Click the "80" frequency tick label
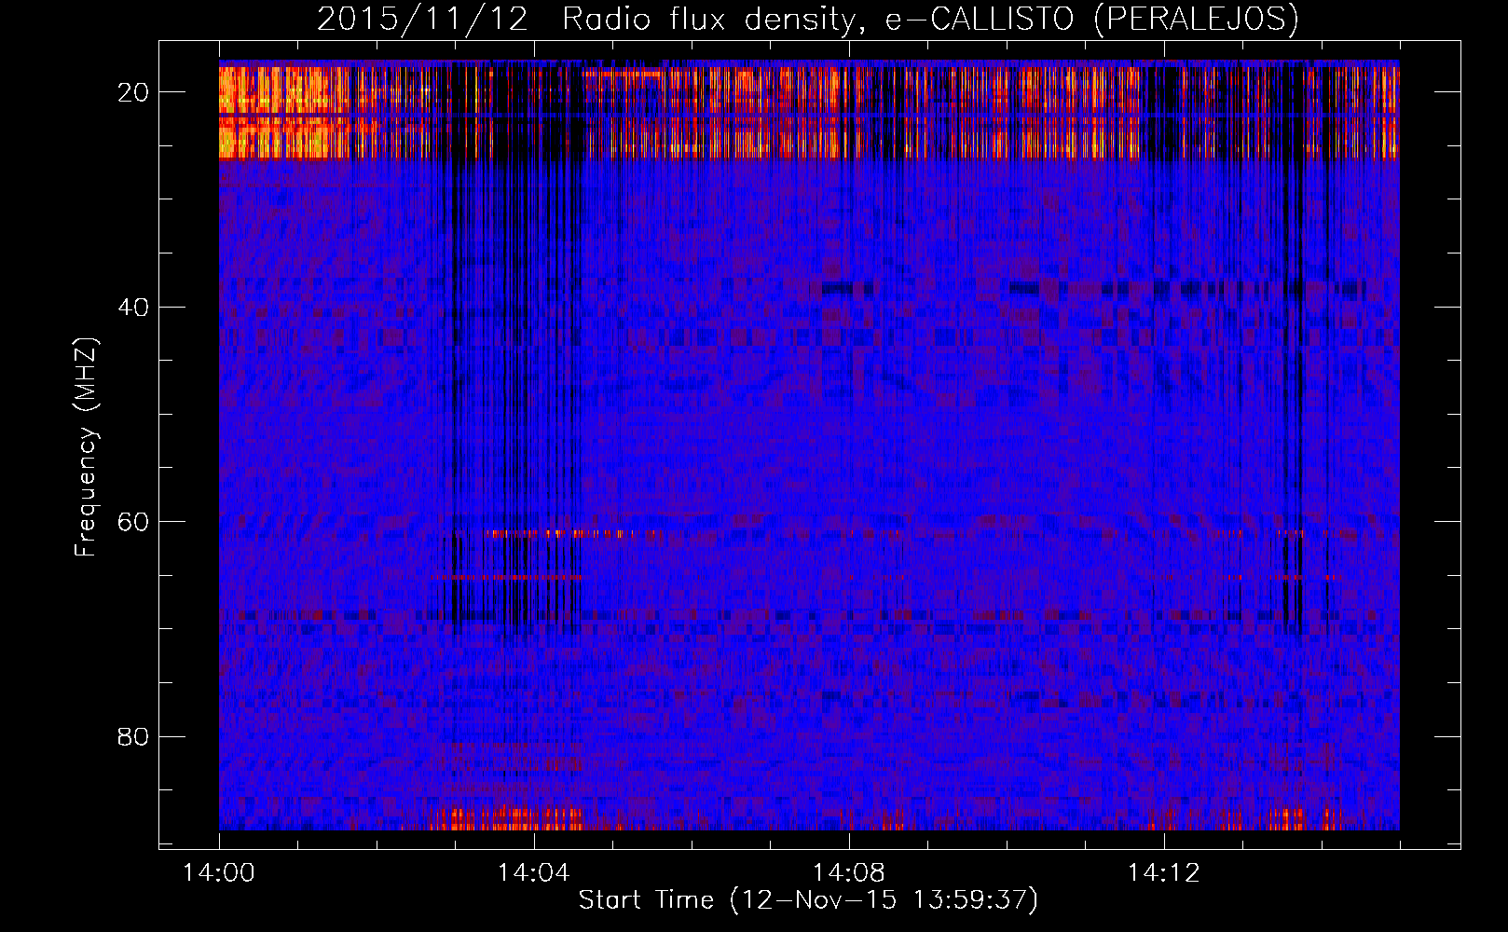Viewport: 1508px width, 932px height. pos(133,736)
